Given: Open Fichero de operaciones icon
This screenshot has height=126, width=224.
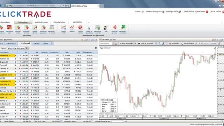Looking at the screenshot, I should tap(43, 29).
